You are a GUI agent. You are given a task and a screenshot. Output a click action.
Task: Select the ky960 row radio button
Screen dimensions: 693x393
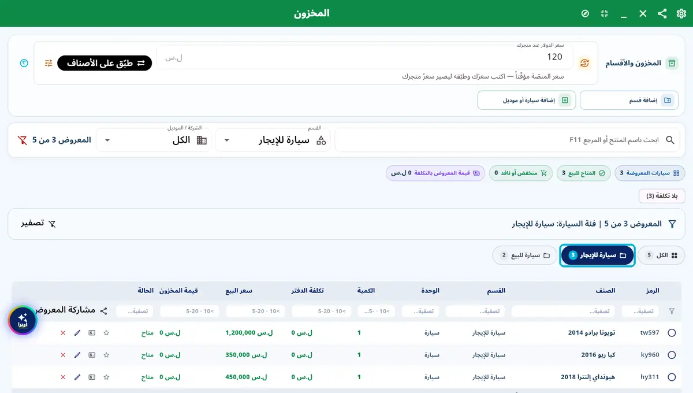pyautogui.click(x=671, y=355)
